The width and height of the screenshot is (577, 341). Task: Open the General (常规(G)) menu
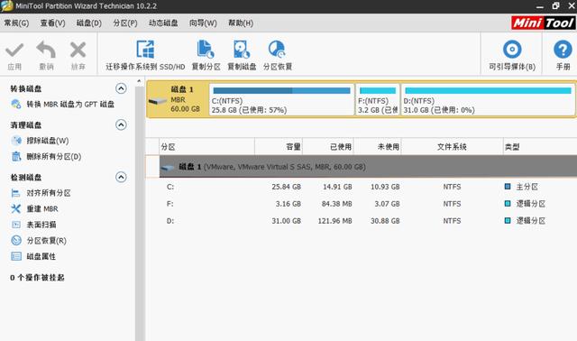(x=16, y=23)
